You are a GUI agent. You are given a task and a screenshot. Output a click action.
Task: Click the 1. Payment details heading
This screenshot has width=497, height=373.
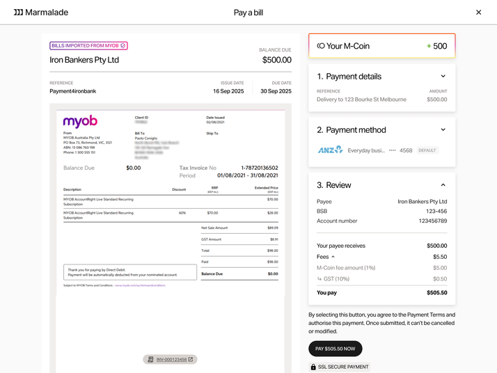point(349,77)
